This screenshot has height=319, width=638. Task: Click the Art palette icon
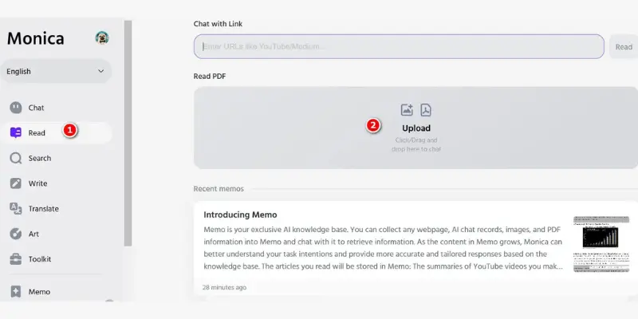coord(15,234)
